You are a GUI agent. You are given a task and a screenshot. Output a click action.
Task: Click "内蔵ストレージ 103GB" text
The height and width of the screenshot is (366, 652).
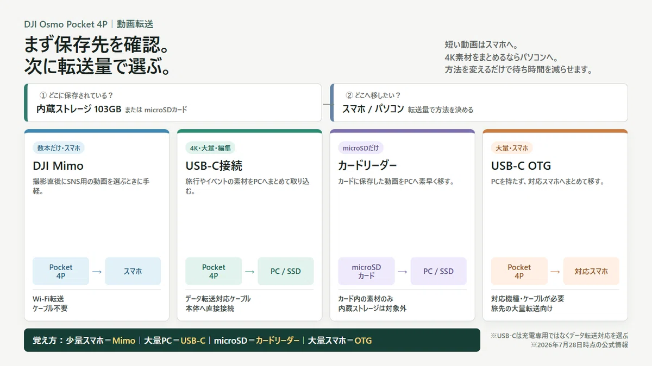pos(79,109)
